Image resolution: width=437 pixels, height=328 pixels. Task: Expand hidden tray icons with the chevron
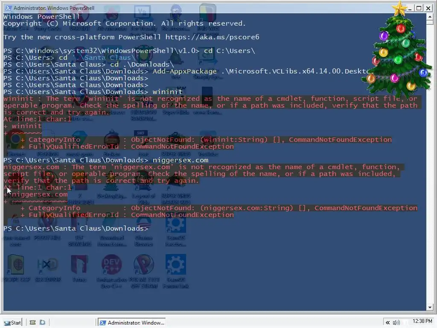point(387,323)
